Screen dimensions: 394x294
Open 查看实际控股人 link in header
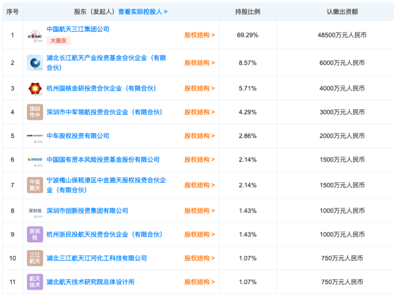point(143,12)
